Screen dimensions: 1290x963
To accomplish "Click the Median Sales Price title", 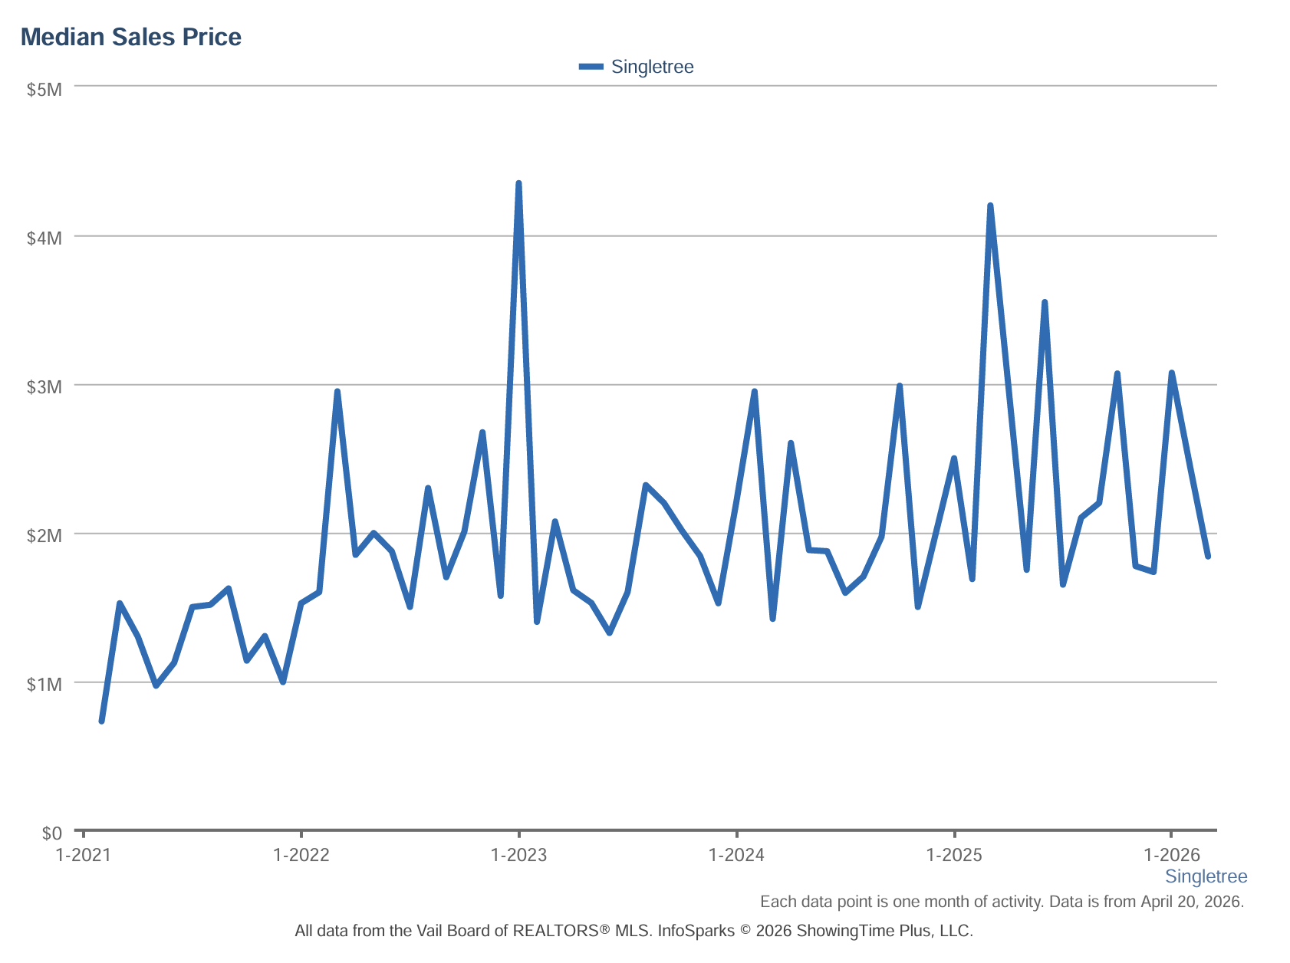I will coord(131,37).
